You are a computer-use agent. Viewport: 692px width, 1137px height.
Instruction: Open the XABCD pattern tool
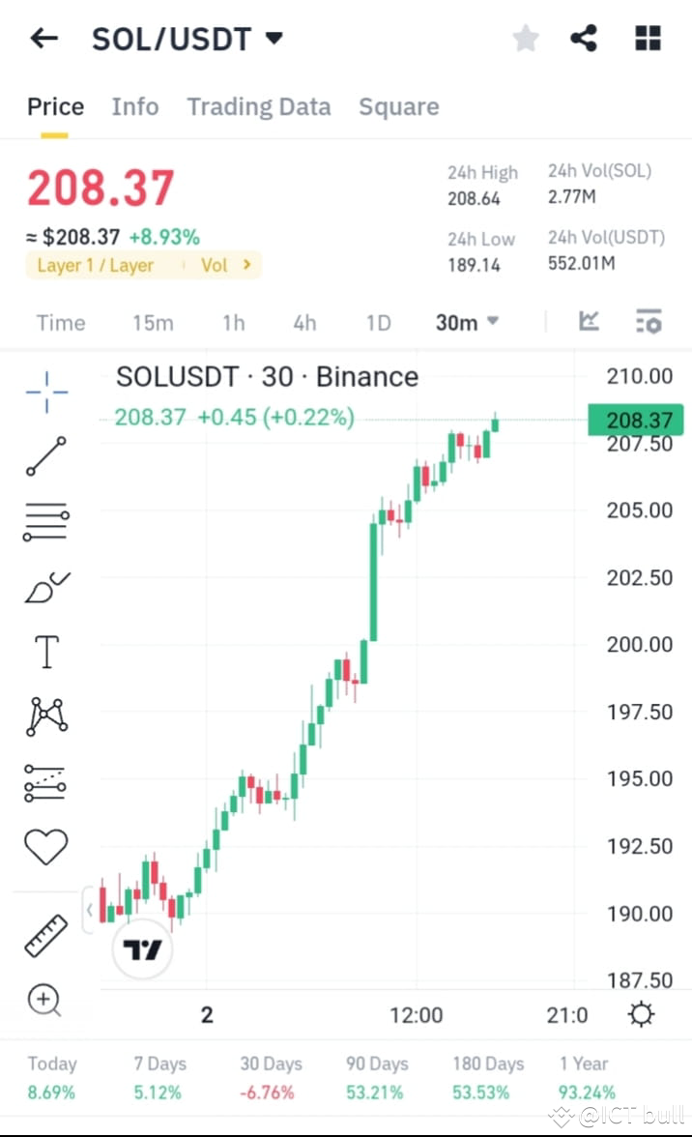(x=45, y=715)
